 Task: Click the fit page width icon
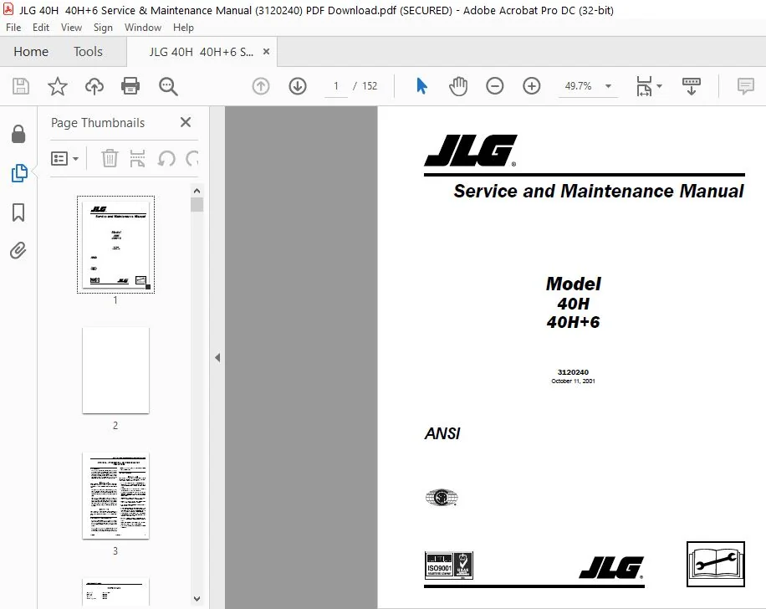(645, 86)
